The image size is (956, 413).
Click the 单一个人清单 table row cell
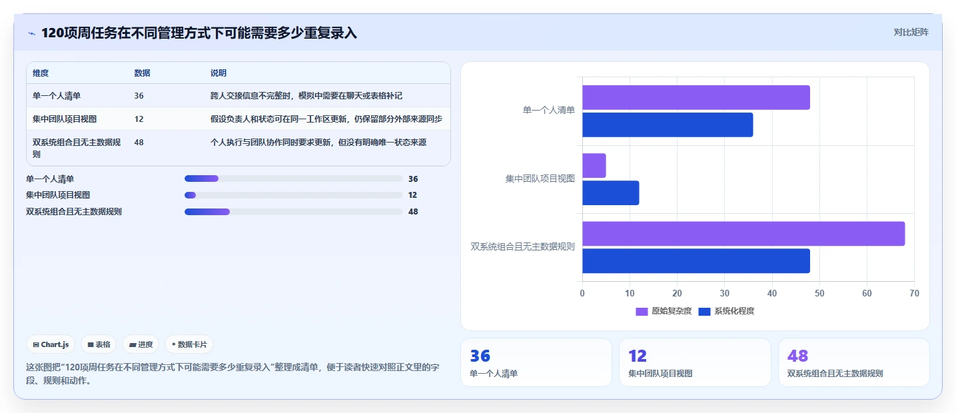coord(57,96)
